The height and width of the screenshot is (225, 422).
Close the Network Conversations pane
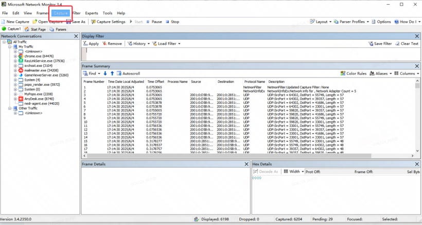(76, 36)
